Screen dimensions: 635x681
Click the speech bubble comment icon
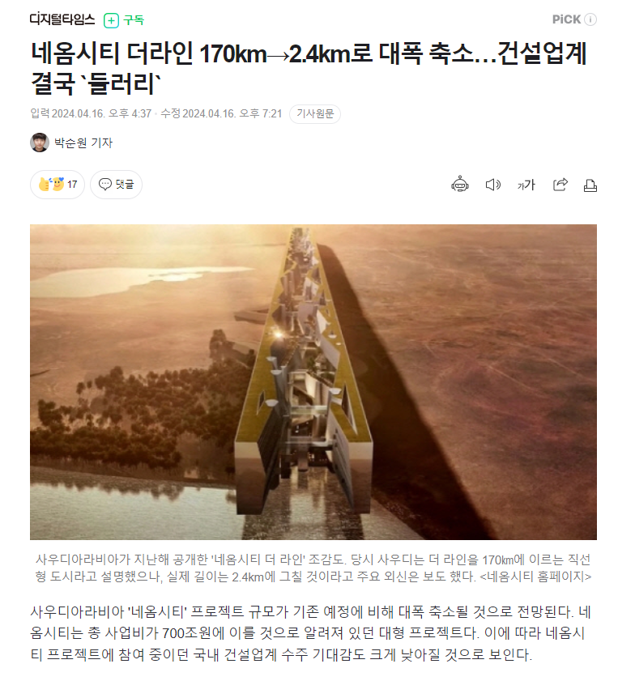pos(105,184)
